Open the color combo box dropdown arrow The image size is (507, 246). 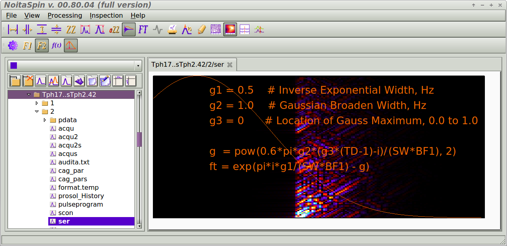coord(138,66)
